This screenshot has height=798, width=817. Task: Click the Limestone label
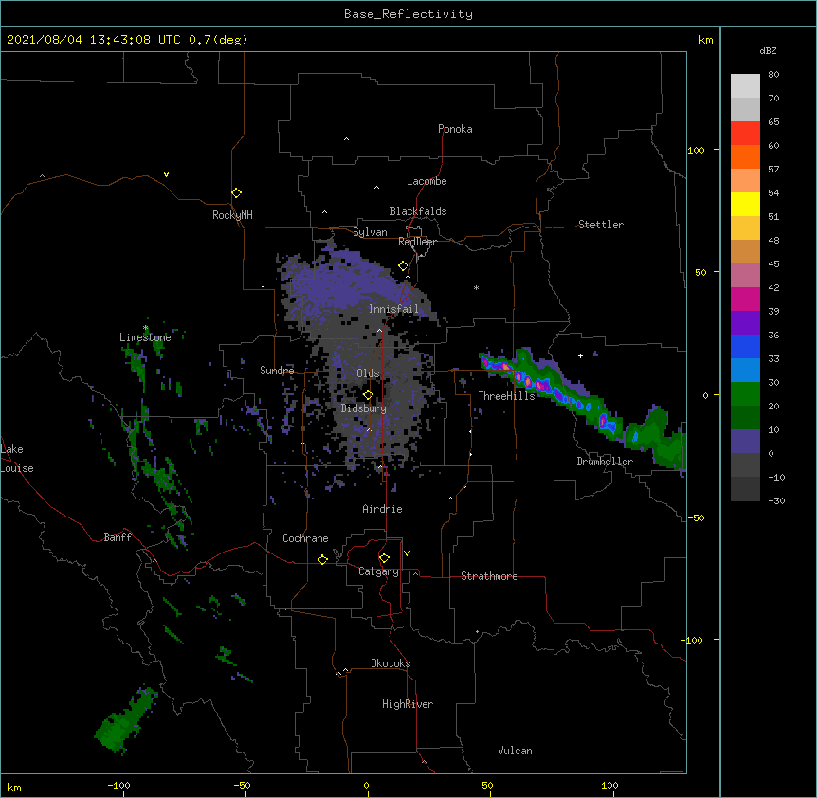[x=145, y=337]
